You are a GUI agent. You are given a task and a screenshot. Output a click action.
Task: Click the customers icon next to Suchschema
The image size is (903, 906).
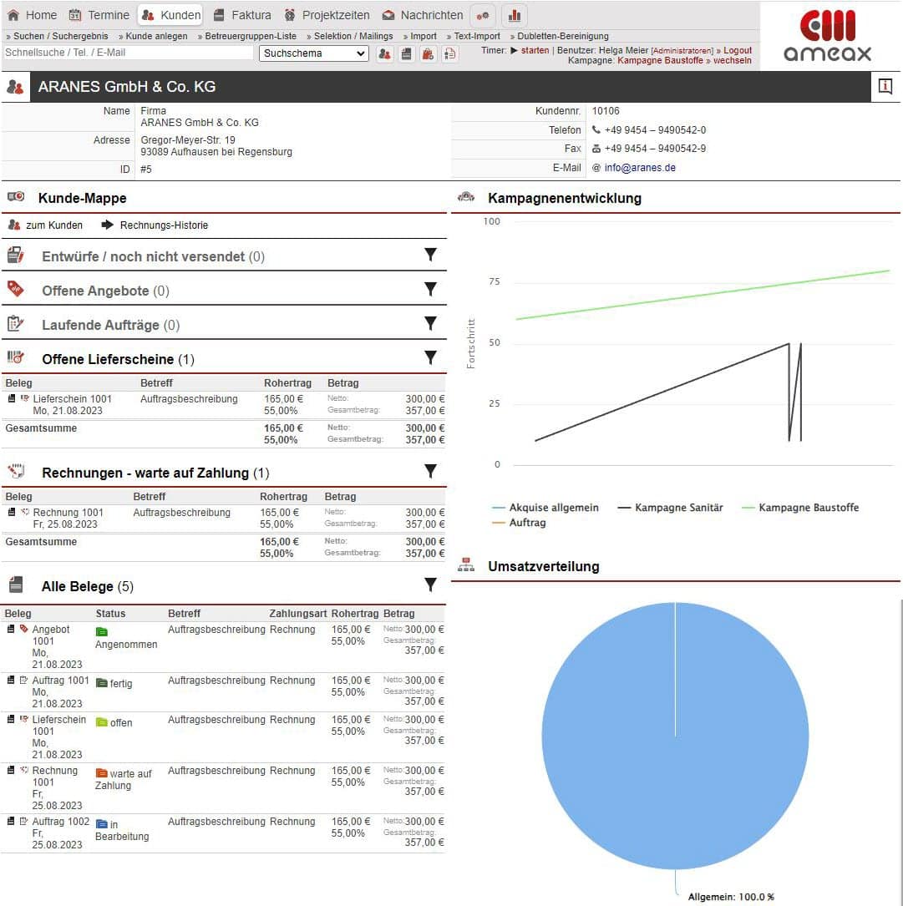click(x=384, y=53)
